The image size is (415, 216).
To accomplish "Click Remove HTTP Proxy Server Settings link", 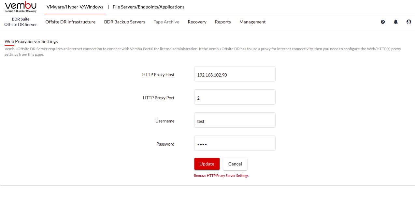I will pyautogui.click(x=221, y=176).
